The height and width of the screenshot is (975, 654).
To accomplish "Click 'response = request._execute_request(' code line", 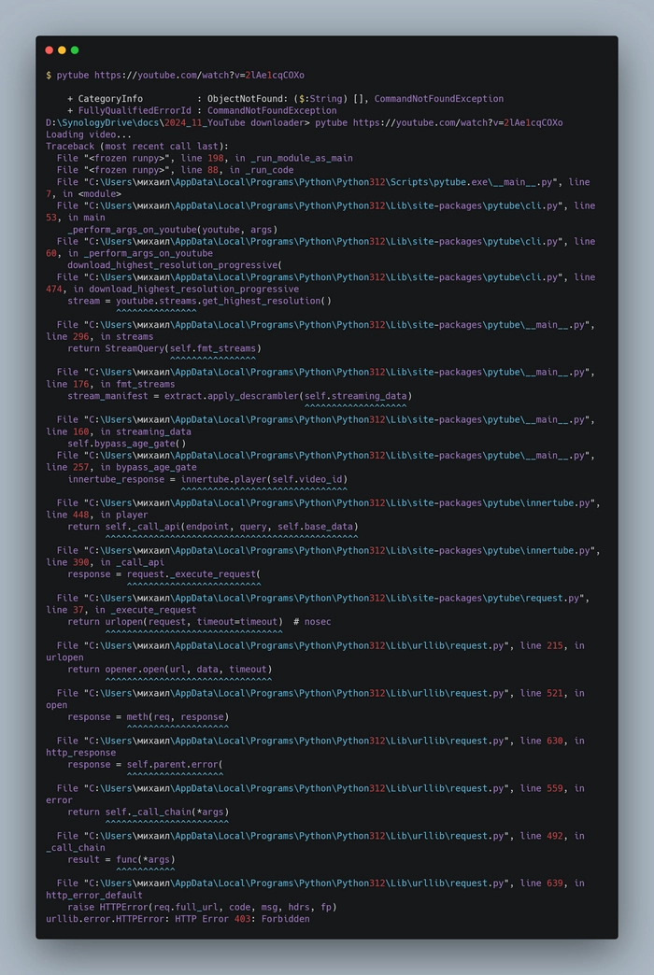I will [x=164, y=574].
